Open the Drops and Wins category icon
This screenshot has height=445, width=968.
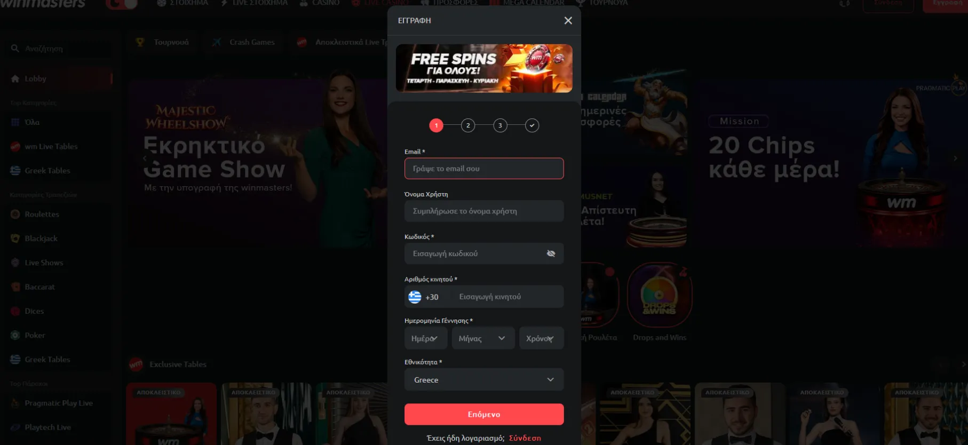pos(660,295)
